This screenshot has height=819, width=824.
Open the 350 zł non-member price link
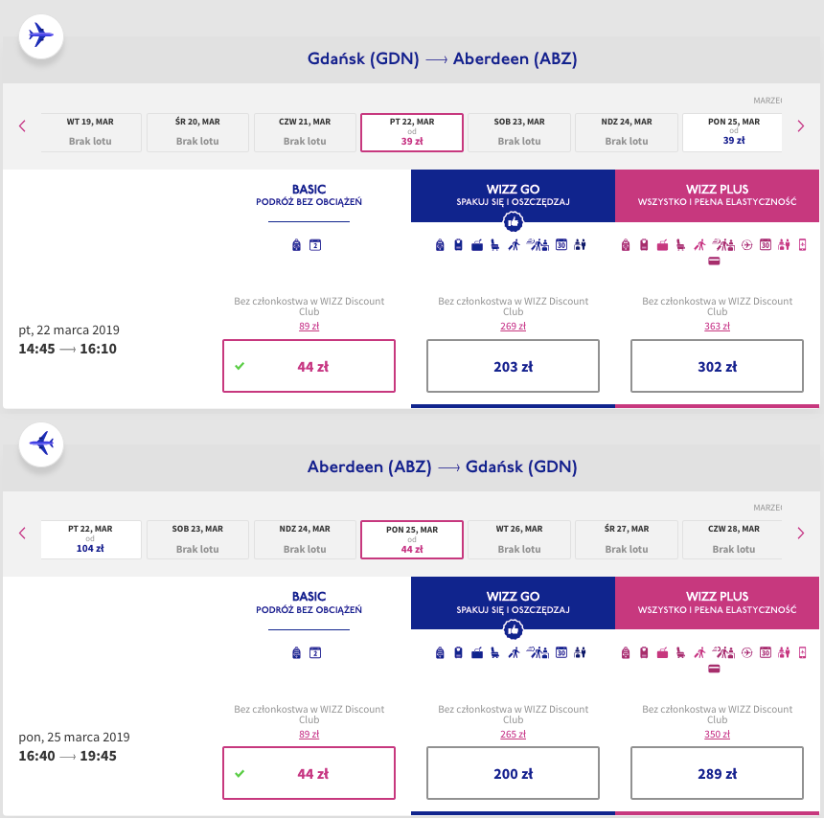717,735
